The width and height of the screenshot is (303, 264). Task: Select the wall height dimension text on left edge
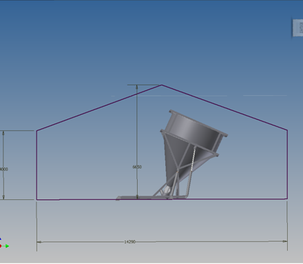[4, 169]
